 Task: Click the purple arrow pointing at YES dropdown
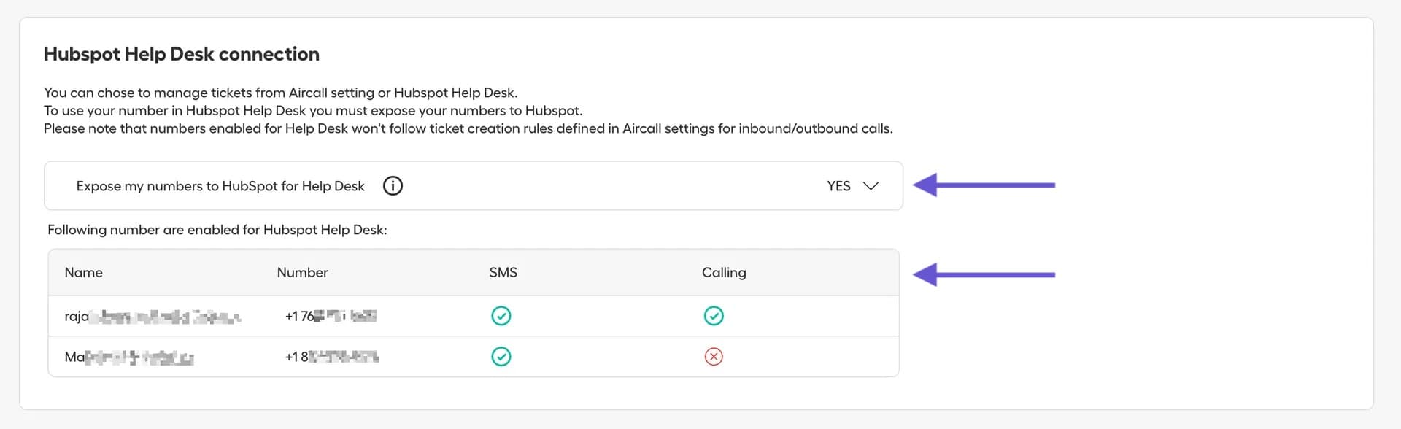coord(984,185)
